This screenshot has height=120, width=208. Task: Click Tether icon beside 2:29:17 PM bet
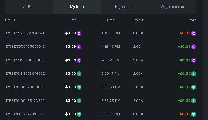[x=79, y=74]
